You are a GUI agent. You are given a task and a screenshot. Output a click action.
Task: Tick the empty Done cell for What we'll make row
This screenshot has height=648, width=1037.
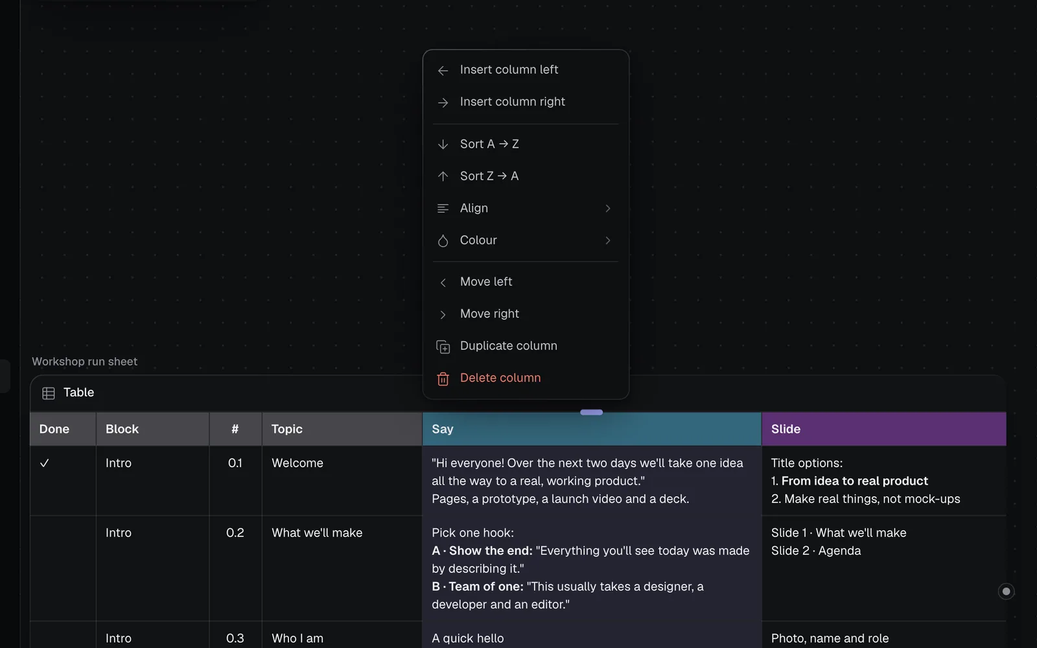click(63, 568)
